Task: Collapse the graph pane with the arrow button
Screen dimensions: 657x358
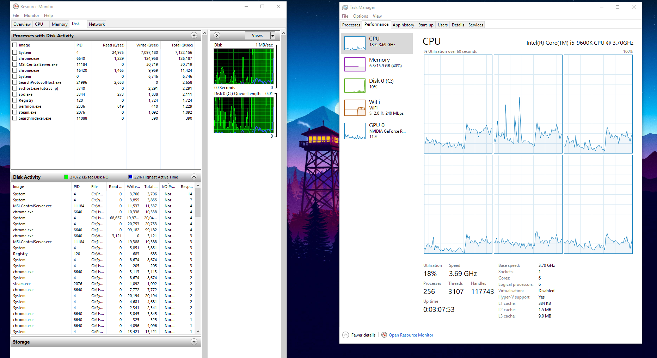Action: tap(217, 35)
